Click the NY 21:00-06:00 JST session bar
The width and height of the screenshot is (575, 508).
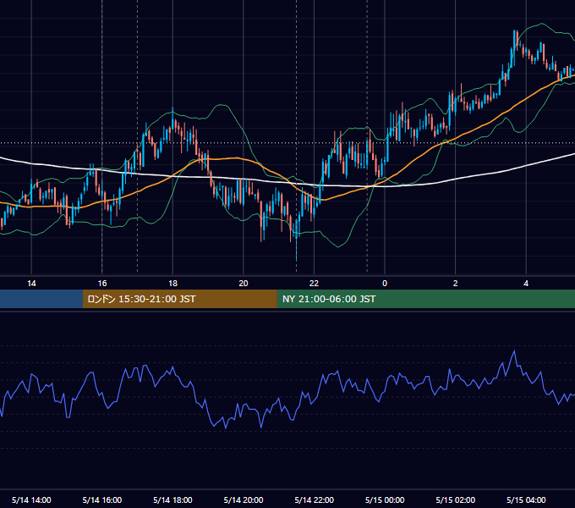pyautogui.click(x=425, y=299)
